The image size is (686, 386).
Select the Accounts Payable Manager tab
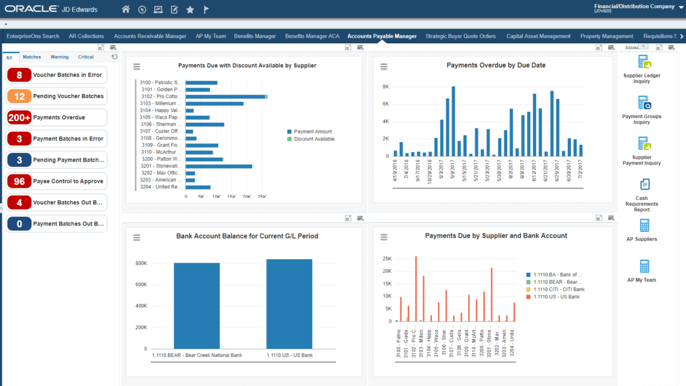tap(382, 36)
